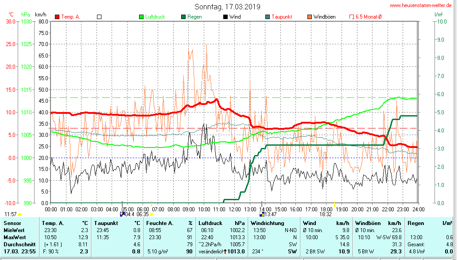
Task: Click the teal Taupunkt legend square
Action: pos(267,17)
